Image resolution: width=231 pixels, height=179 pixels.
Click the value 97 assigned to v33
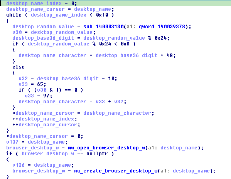click(x=46, y=96)
